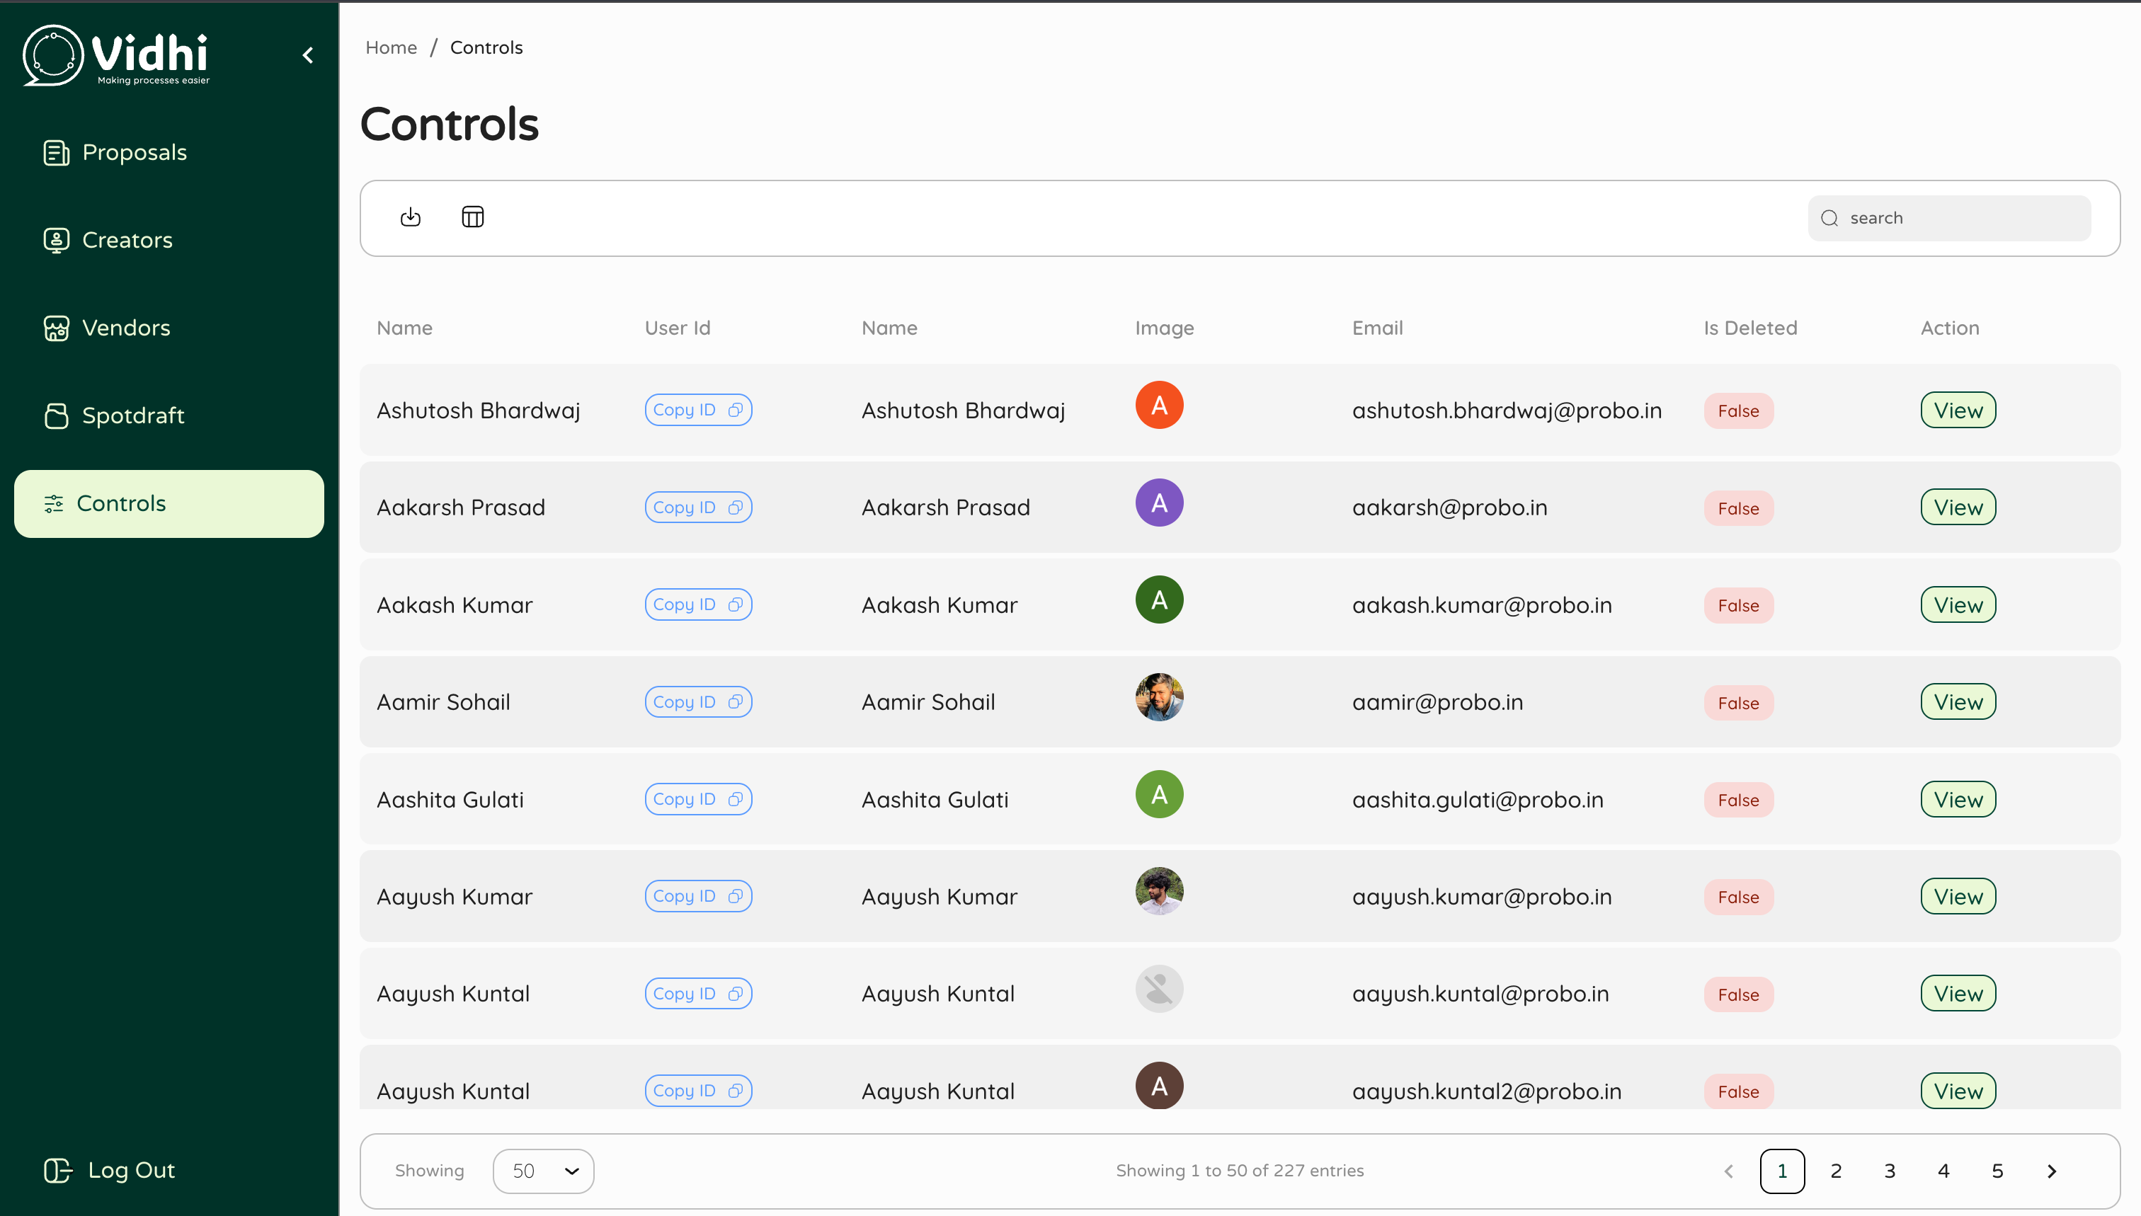
Task: Click the previous page chevron
Action: [1728, 1171]
